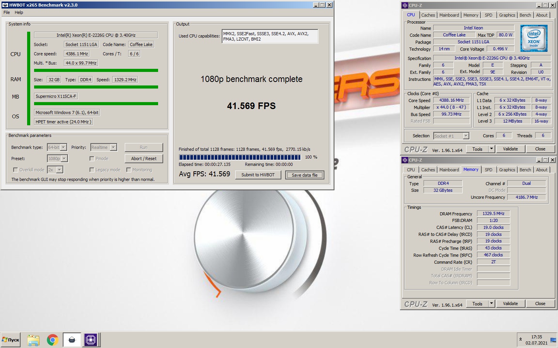Open the Benchmark type 64-bit dropdown
Viewport: 558px width, 348px height.
(57, 147)
